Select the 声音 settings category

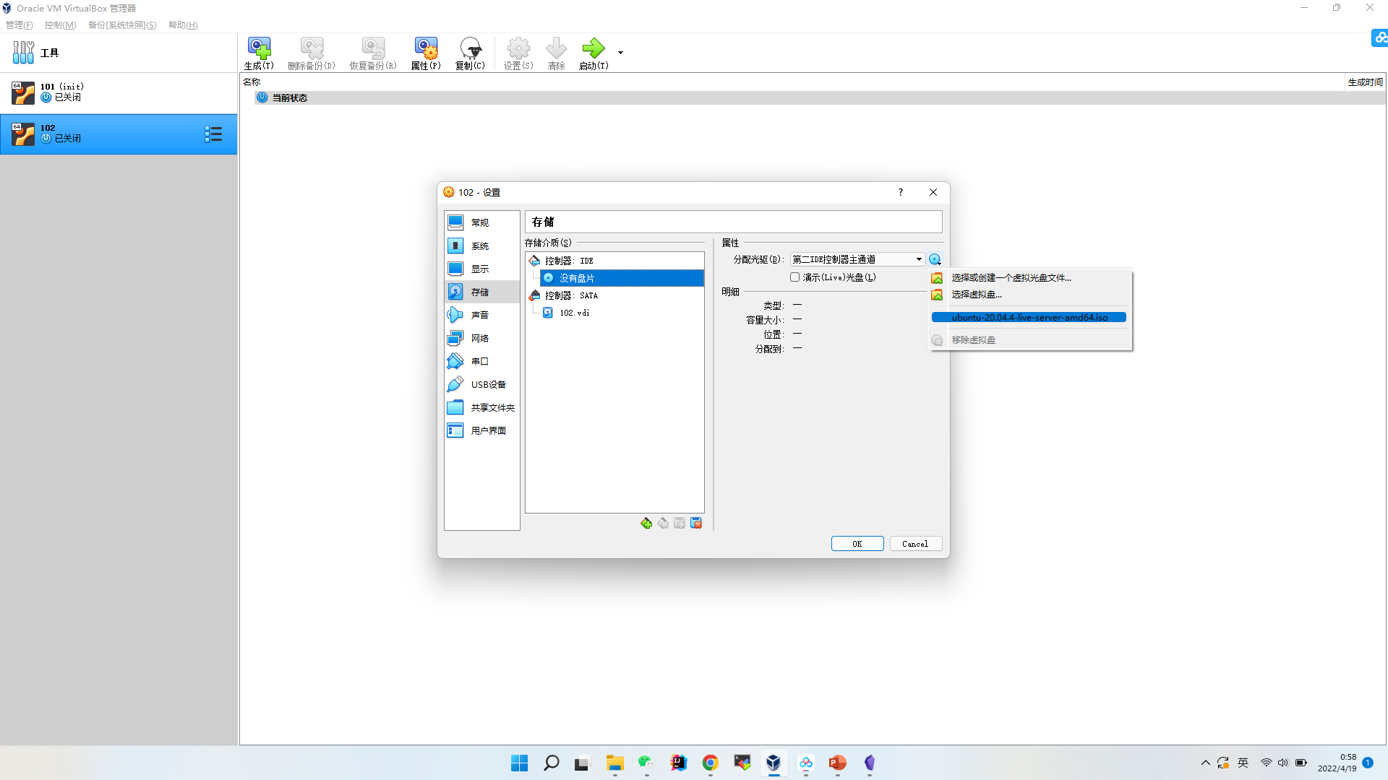click(481, 315)
